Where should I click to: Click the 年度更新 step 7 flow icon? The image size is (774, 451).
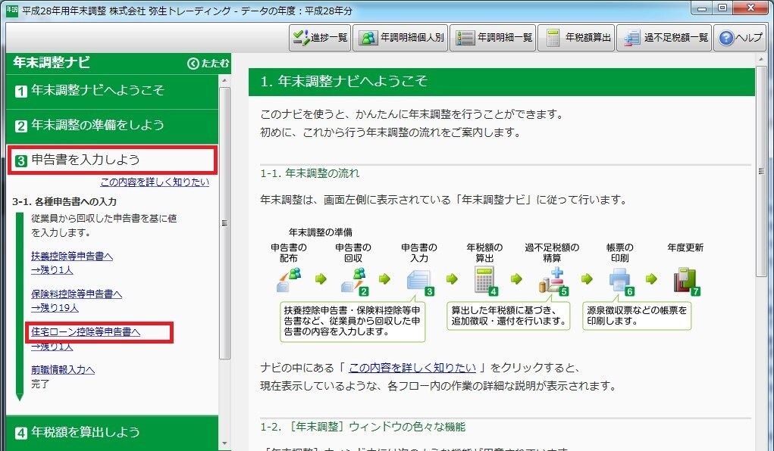pos(685,280)
